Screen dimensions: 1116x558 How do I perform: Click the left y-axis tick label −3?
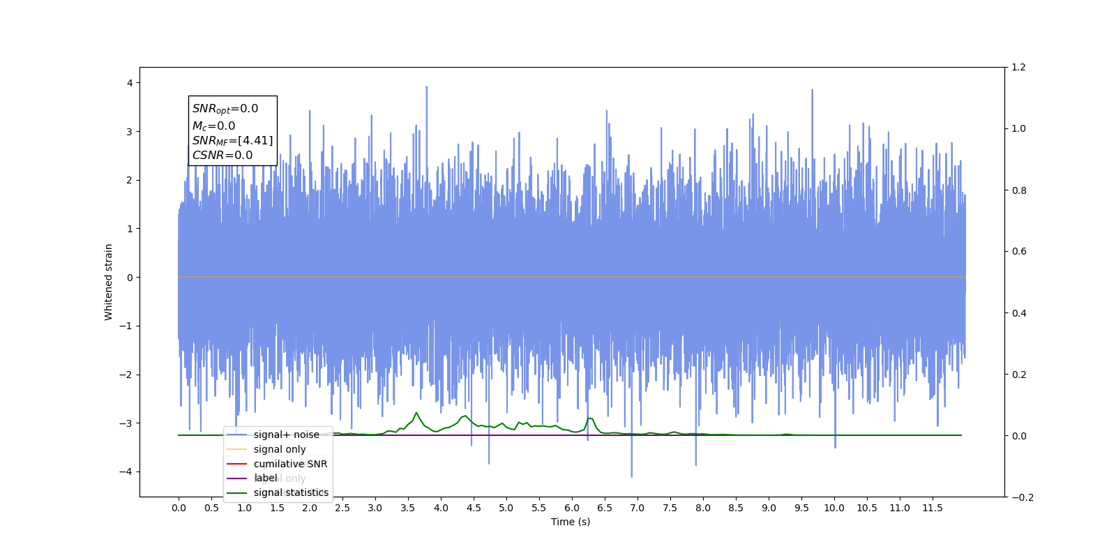126,423
